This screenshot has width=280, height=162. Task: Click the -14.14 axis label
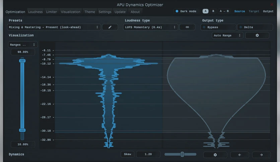coord(46,77)
